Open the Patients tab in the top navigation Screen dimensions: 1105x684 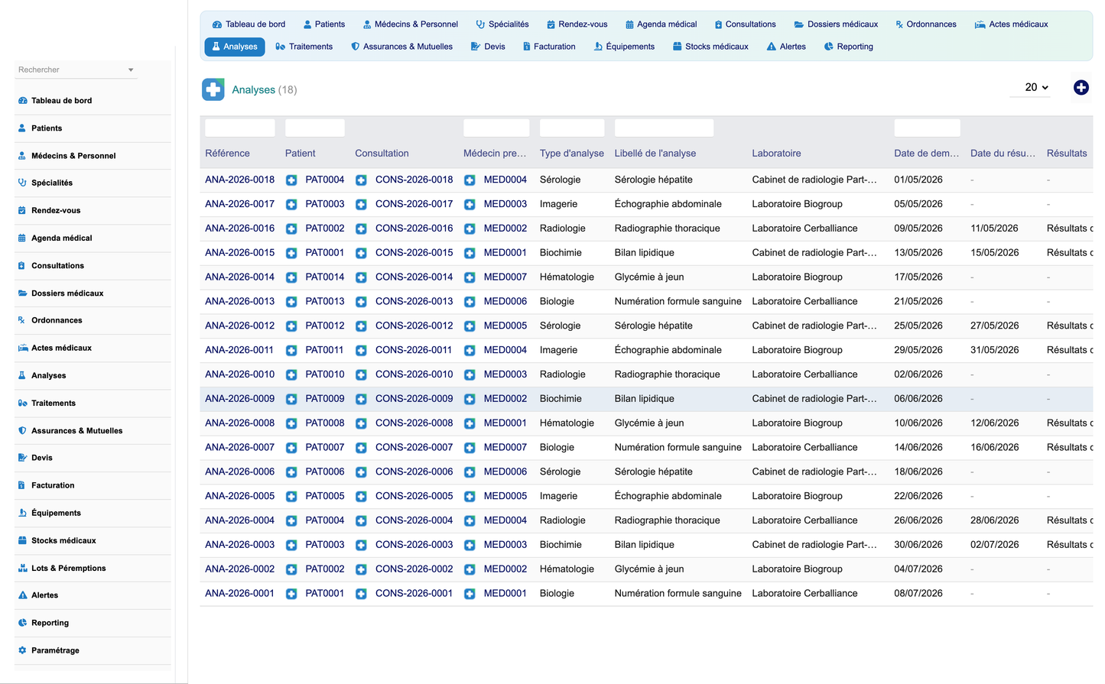click(x=323, y=24)
